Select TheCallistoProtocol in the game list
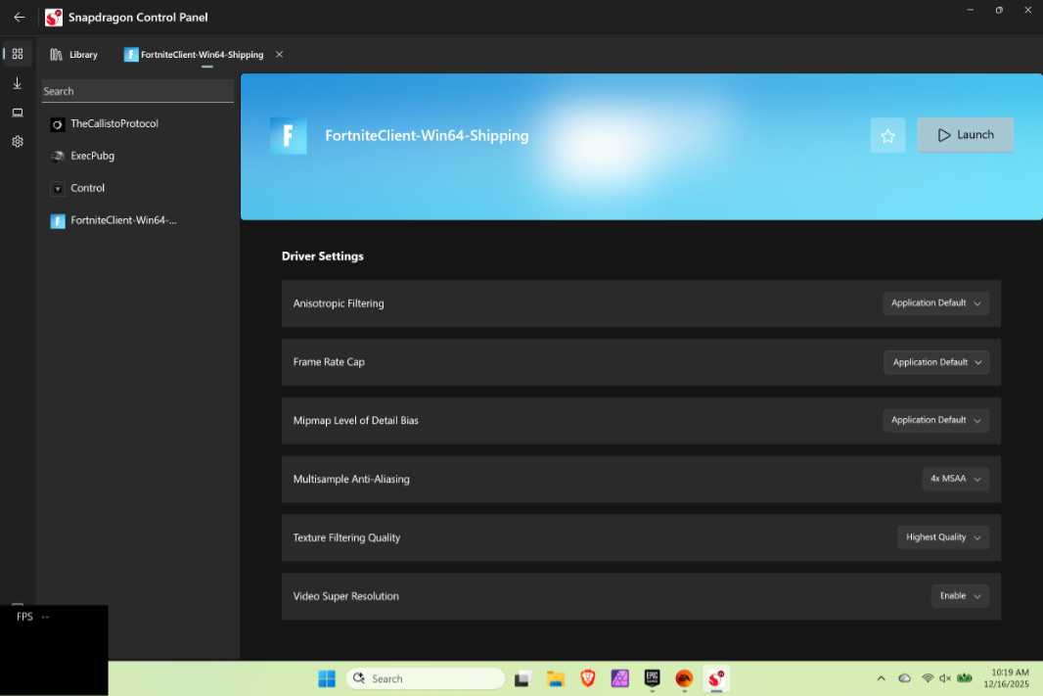 pos(113,124)
